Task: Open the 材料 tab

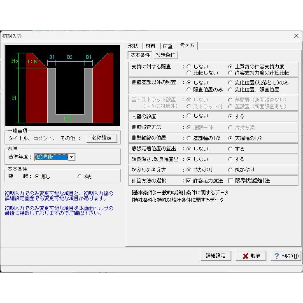Action: (151, 46)
